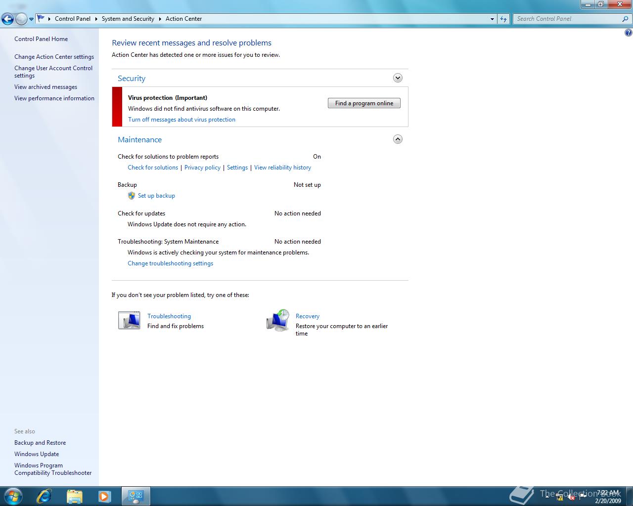Navigate to System and Security breadcrumb
Viewport: 633px width, 506px height.
pos(128,19)
